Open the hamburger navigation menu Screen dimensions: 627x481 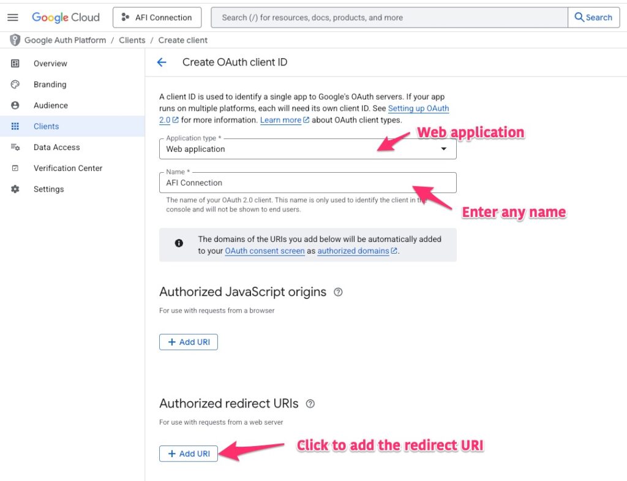coord(12,17)
